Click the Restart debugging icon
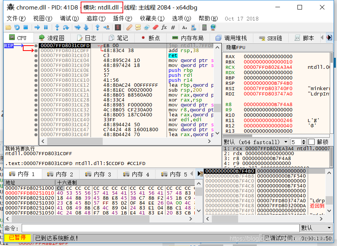The image size is (337, 246). point(17,27)
